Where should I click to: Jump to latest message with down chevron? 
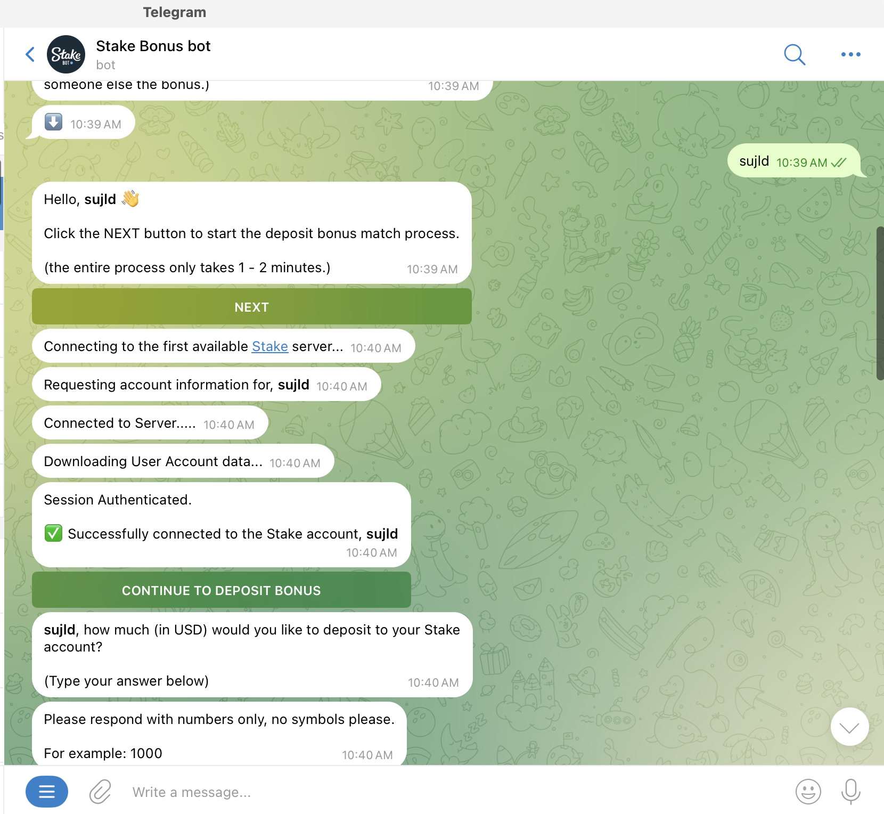point(849,727)
